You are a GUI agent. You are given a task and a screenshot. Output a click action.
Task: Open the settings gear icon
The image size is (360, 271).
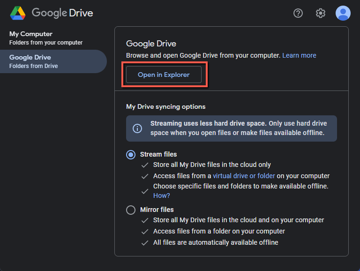tap(320, 13)
